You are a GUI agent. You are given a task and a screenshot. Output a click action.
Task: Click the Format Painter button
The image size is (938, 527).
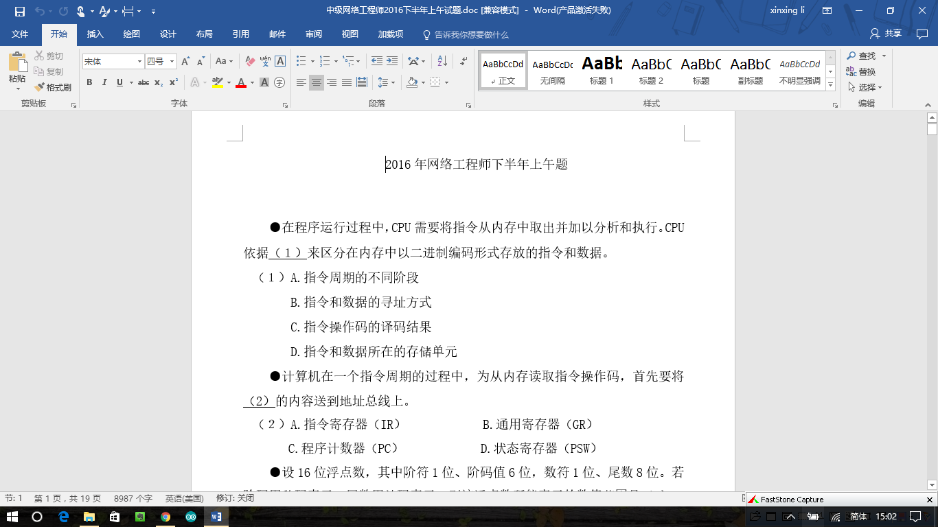[54, 87]
